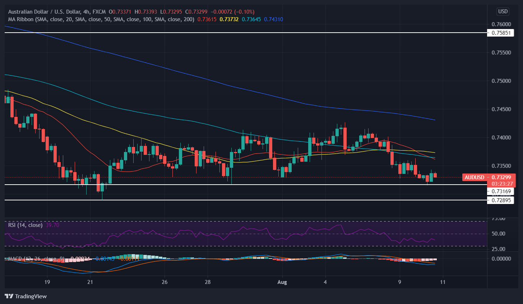The image size is (523, 304).
Task: Click the 0.75500 price axis label
Action: (501, 53)
